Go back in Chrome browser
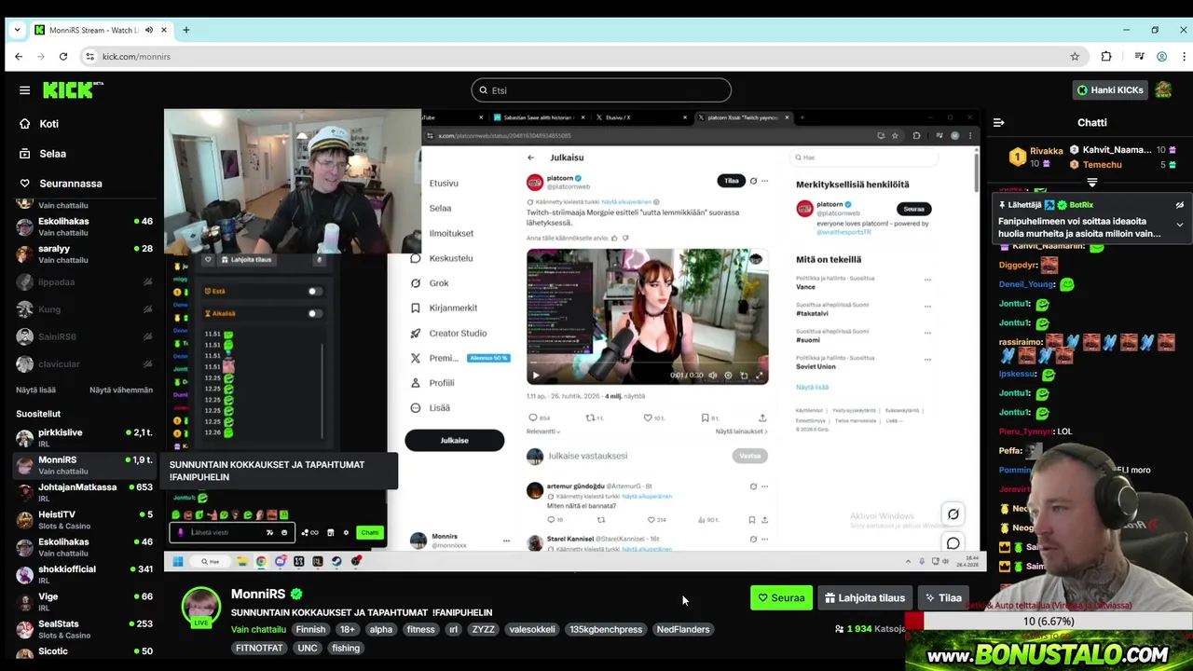1193x671 pixels. (x=19, y=57)
